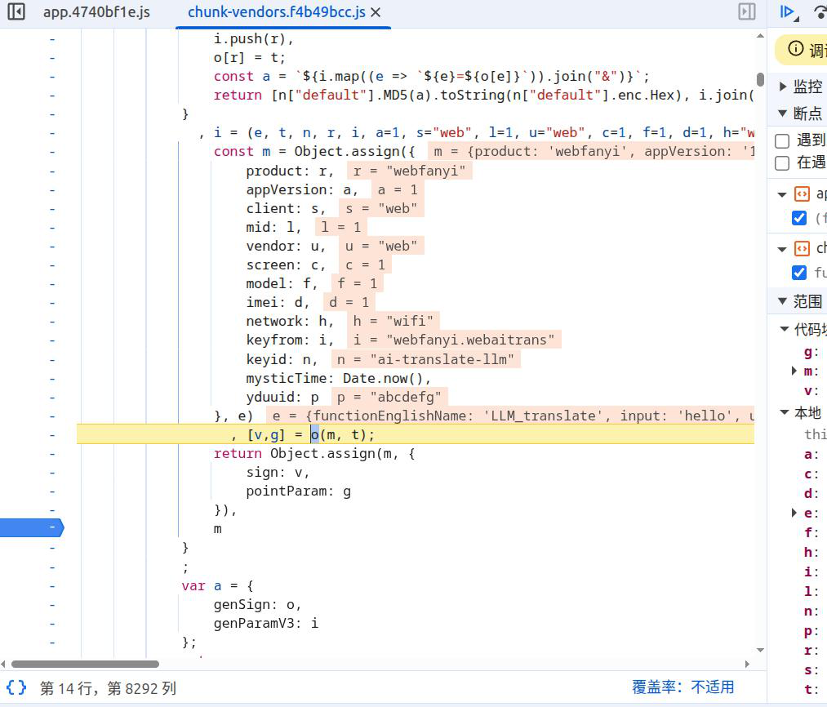Click the 'genParamV3: i' line
This screenshot has height=707, width=827.
pos(266,624)
